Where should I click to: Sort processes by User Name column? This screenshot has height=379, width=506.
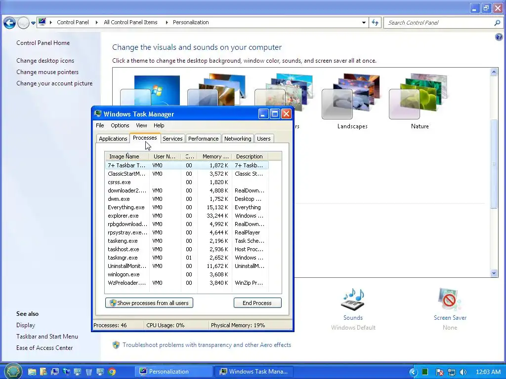[x=165, y=156]
